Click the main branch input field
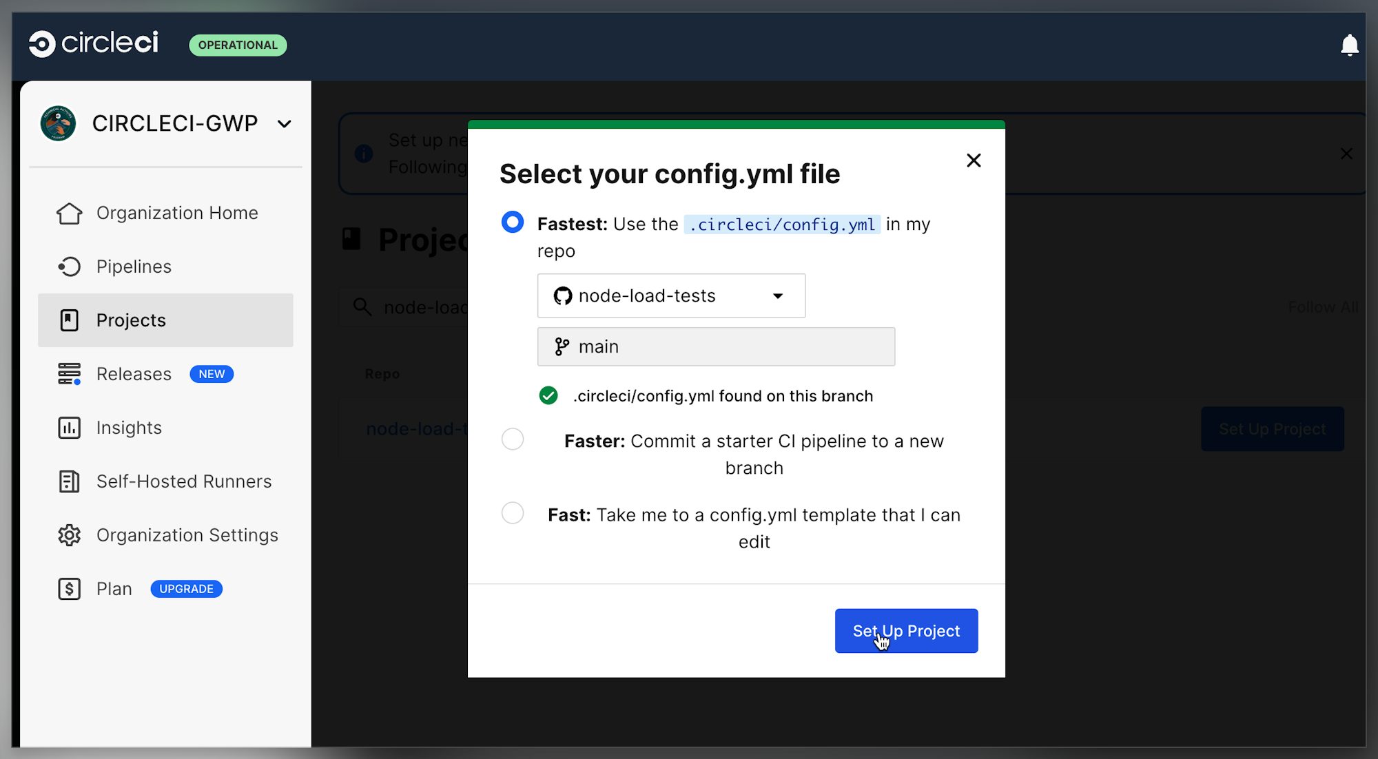The image size is (1378, 759). [715, 346]
